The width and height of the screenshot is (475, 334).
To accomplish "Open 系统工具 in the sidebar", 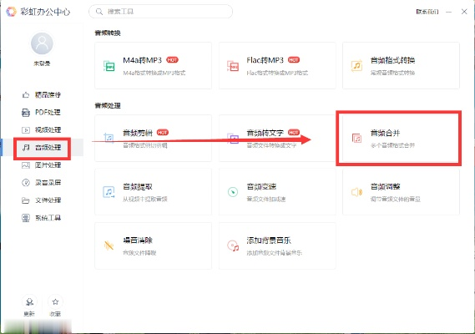I will pos(42,218).
